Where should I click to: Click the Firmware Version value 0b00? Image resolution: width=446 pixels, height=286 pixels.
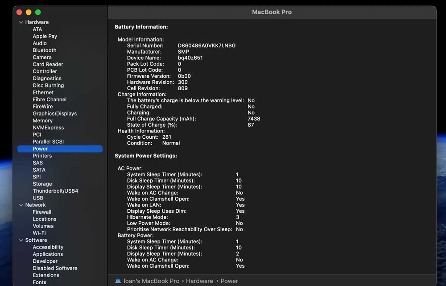pyautogui.click(x=184, y=76)
